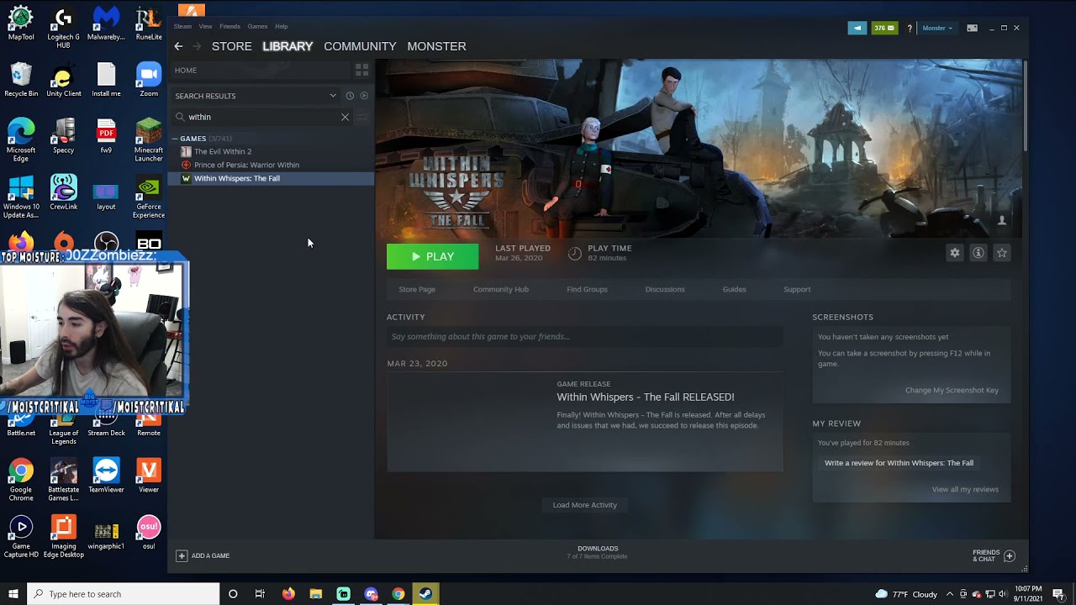
Task: Switch to the Library tab
Action: 287,46
